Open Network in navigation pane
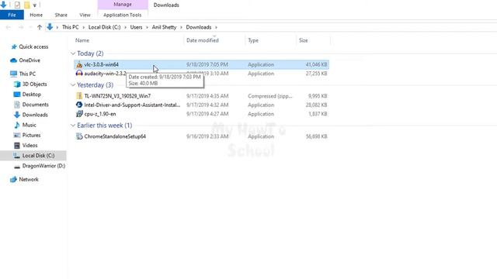Screen dimensions: 497x279 (x=29, y=179)
